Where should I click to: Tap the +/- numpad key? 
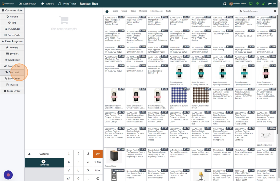(x=69, y=178)
